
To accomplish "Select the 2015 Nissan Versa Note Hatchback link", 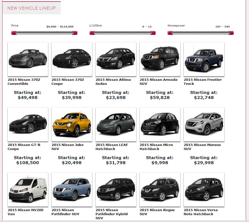I will tap(200, 212).
